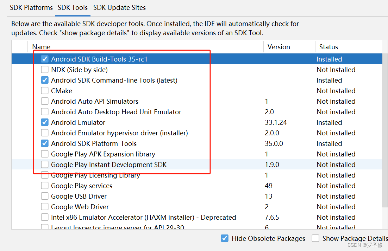The height and width of the screenshot is (251, 388).
Task: Click version '13' of Google USB Driver
Action: tap(269, 196)
